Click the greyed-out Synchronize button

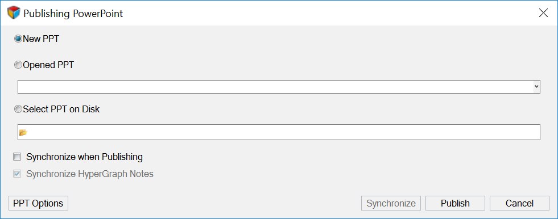tap(391, 203)
